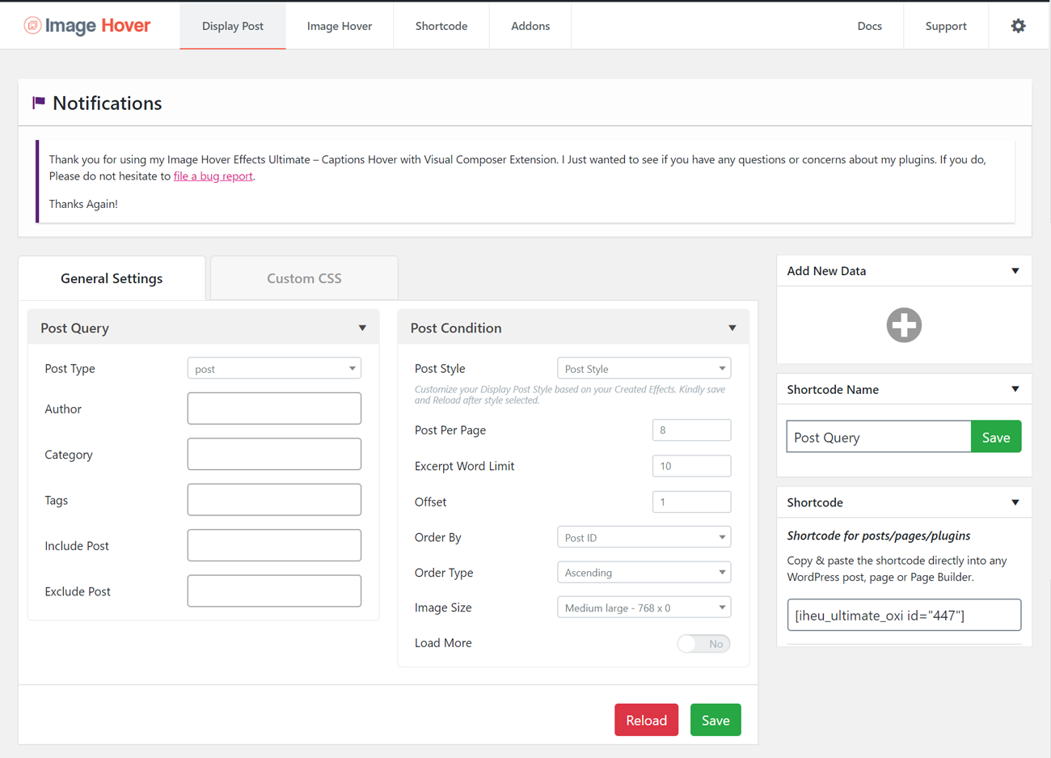Focus the Exclude Post field
This screenshot has width=1051, height=758.
(x=274, y=591)
